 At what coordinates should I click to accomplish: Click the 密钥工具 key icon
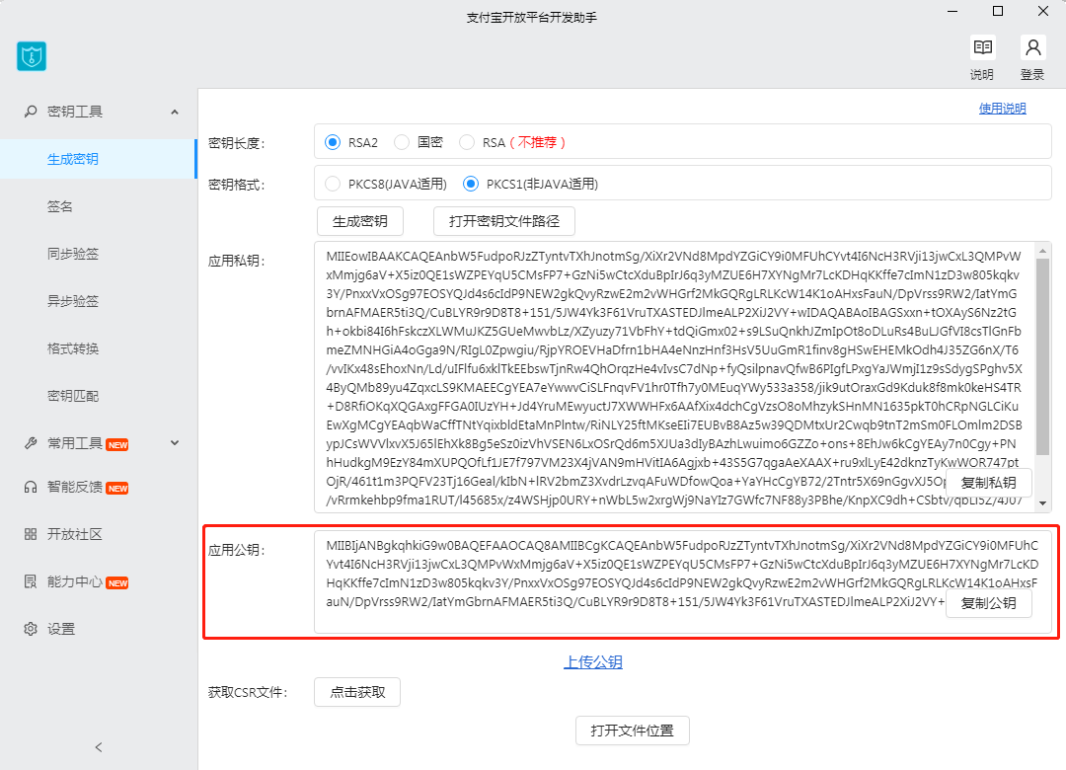click(31, 112)
